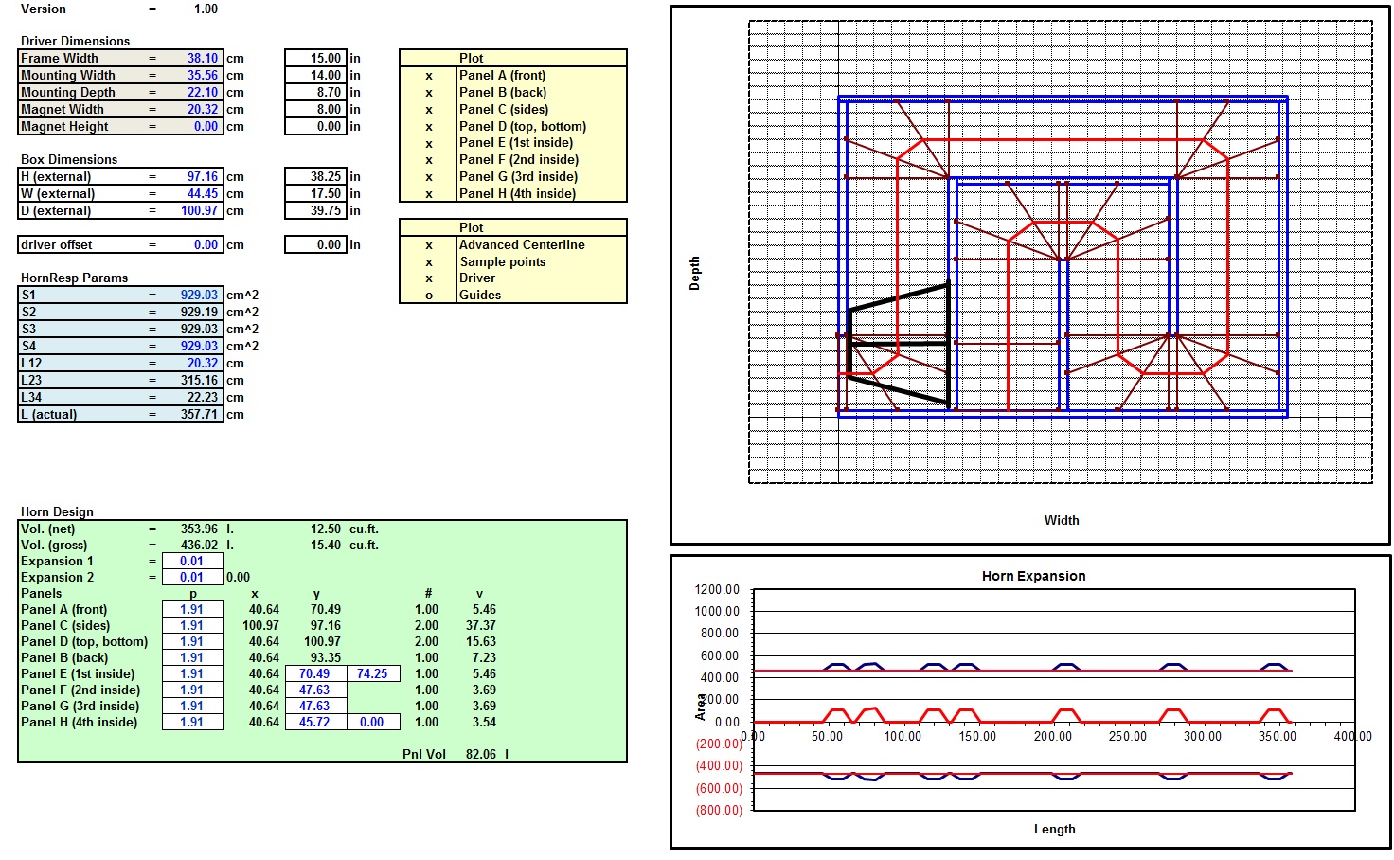Screen dimensions: 1394x860
Task: Select the D (external) value 100.97
Action: tap(193, 210)
